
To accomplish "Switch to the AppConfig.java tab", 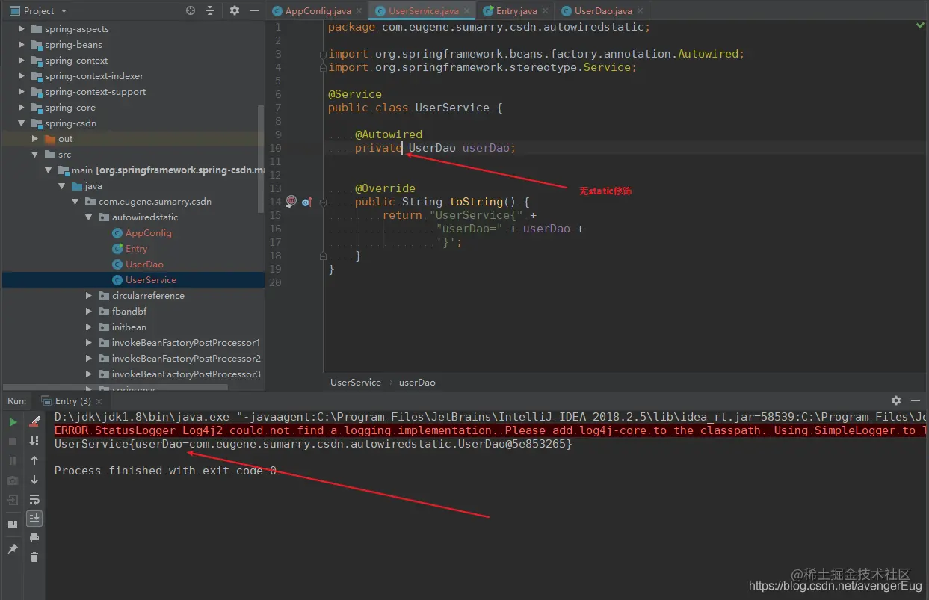I will point(318,11).
